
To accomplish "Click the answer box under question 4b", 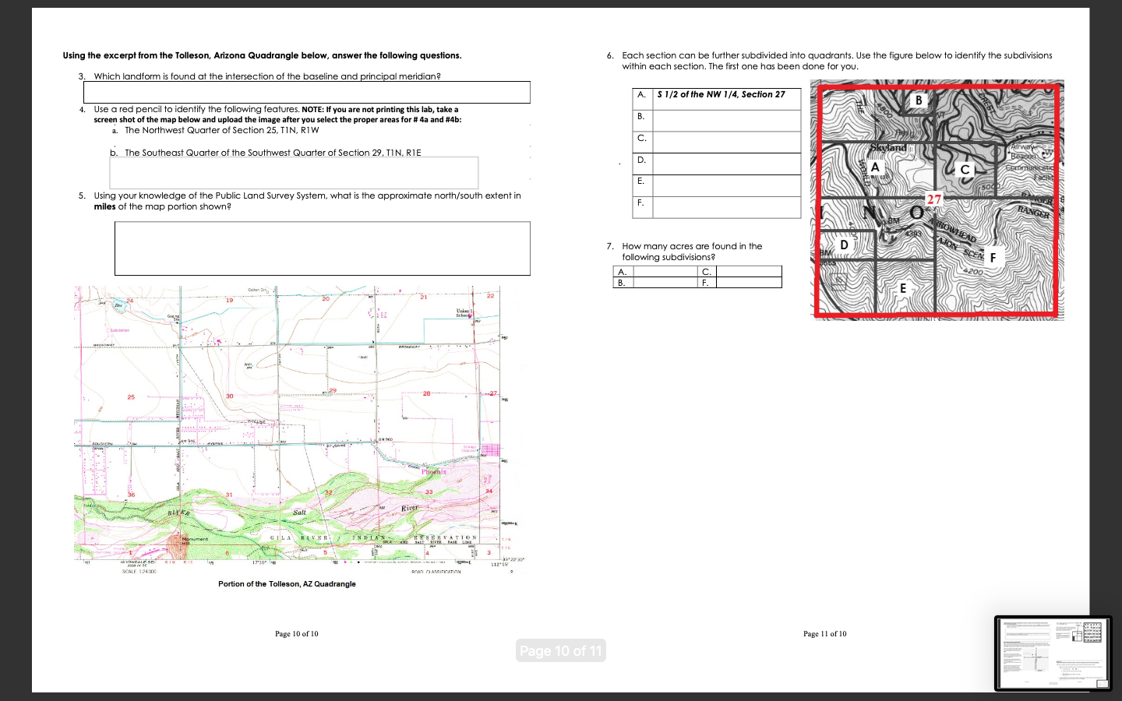I will (x=294, y=172).
